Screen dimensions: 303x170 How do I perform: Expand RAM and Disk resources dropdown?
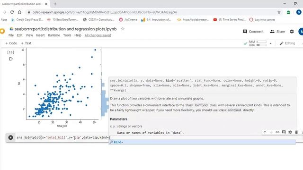click(270, 43)
